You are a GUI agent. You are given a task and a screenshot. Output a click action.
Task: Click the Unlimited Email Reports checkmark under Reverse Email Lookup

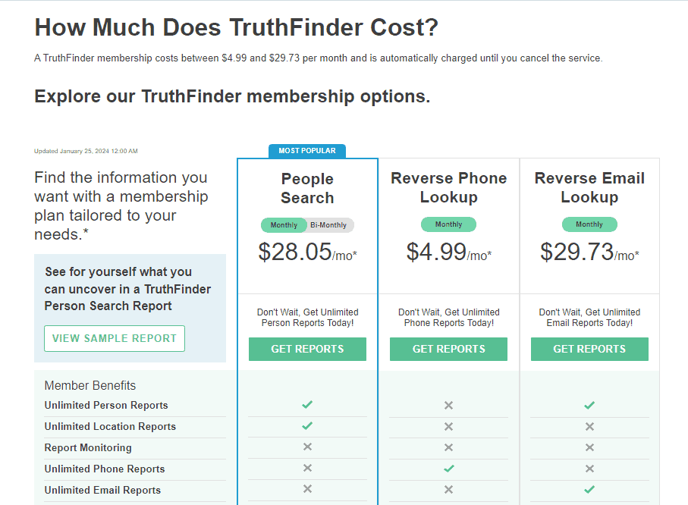(589, 489)
